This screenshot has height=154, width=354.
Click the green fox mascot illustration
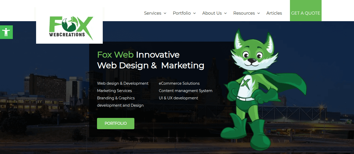(x=263, y=89)
